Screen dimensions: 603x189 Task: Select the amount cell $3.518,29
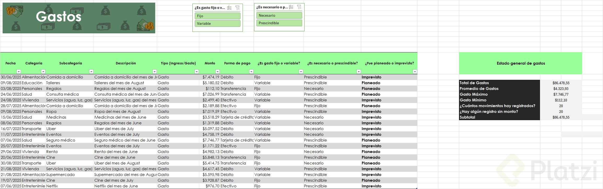209,117
